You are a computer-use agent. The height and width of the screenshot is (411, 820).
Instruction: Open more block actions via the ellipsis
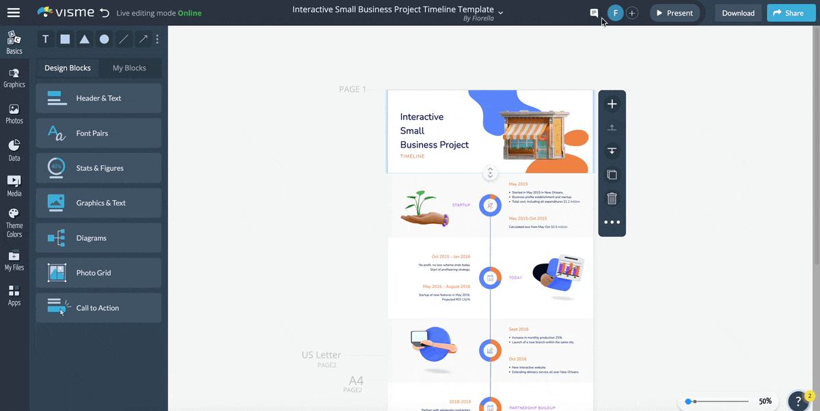[x=612, y=221]
